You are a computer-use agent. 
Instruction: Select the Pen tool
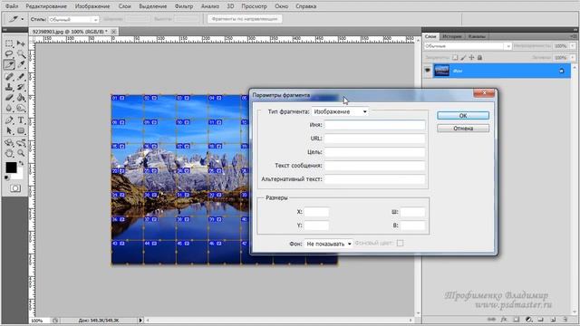click(9, 120)
